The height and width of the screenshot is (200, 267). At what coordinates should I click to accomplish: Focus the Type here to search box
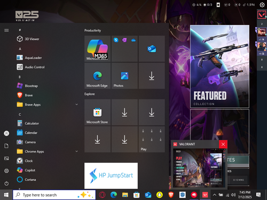click(x=54, y=195)
